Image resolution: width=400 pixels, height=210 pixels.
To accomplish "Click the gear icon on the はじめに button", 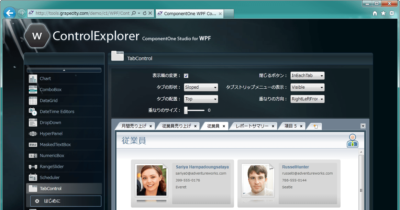I will tap(38, 201).
